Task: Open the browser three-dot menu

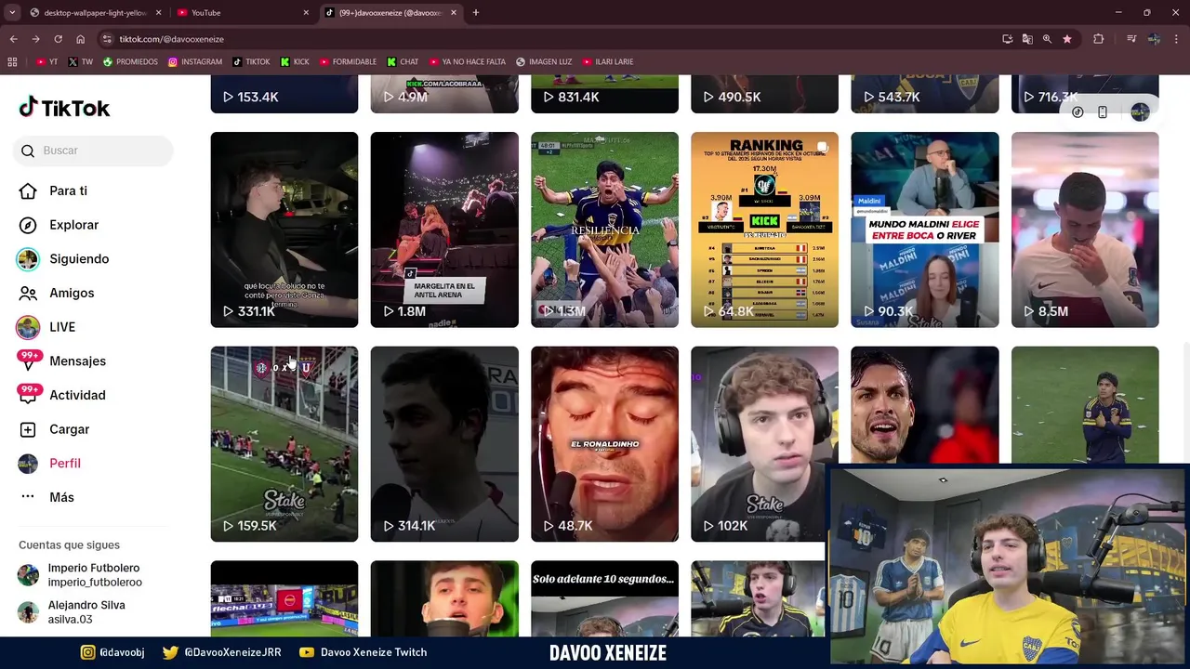Action: tap(1177, 39)
